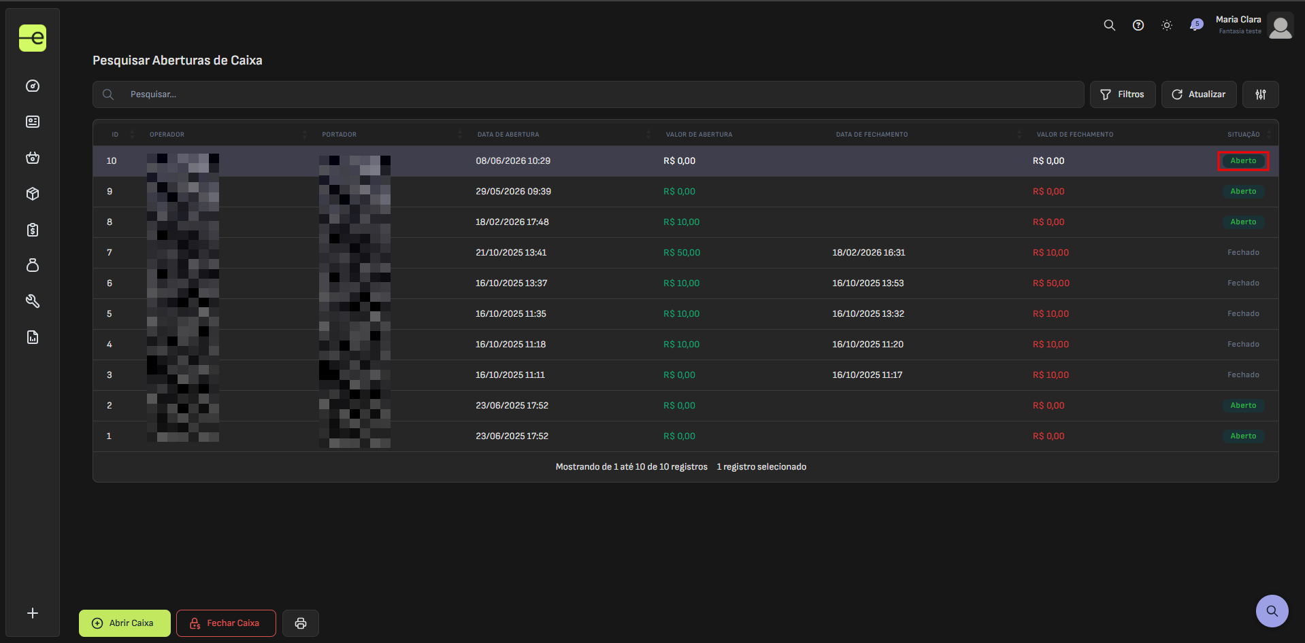Click closing value R$ 50,00 in row 6
Image resolution: width=1305 pixels, height=643 pixels.
tap(1051, 283)
